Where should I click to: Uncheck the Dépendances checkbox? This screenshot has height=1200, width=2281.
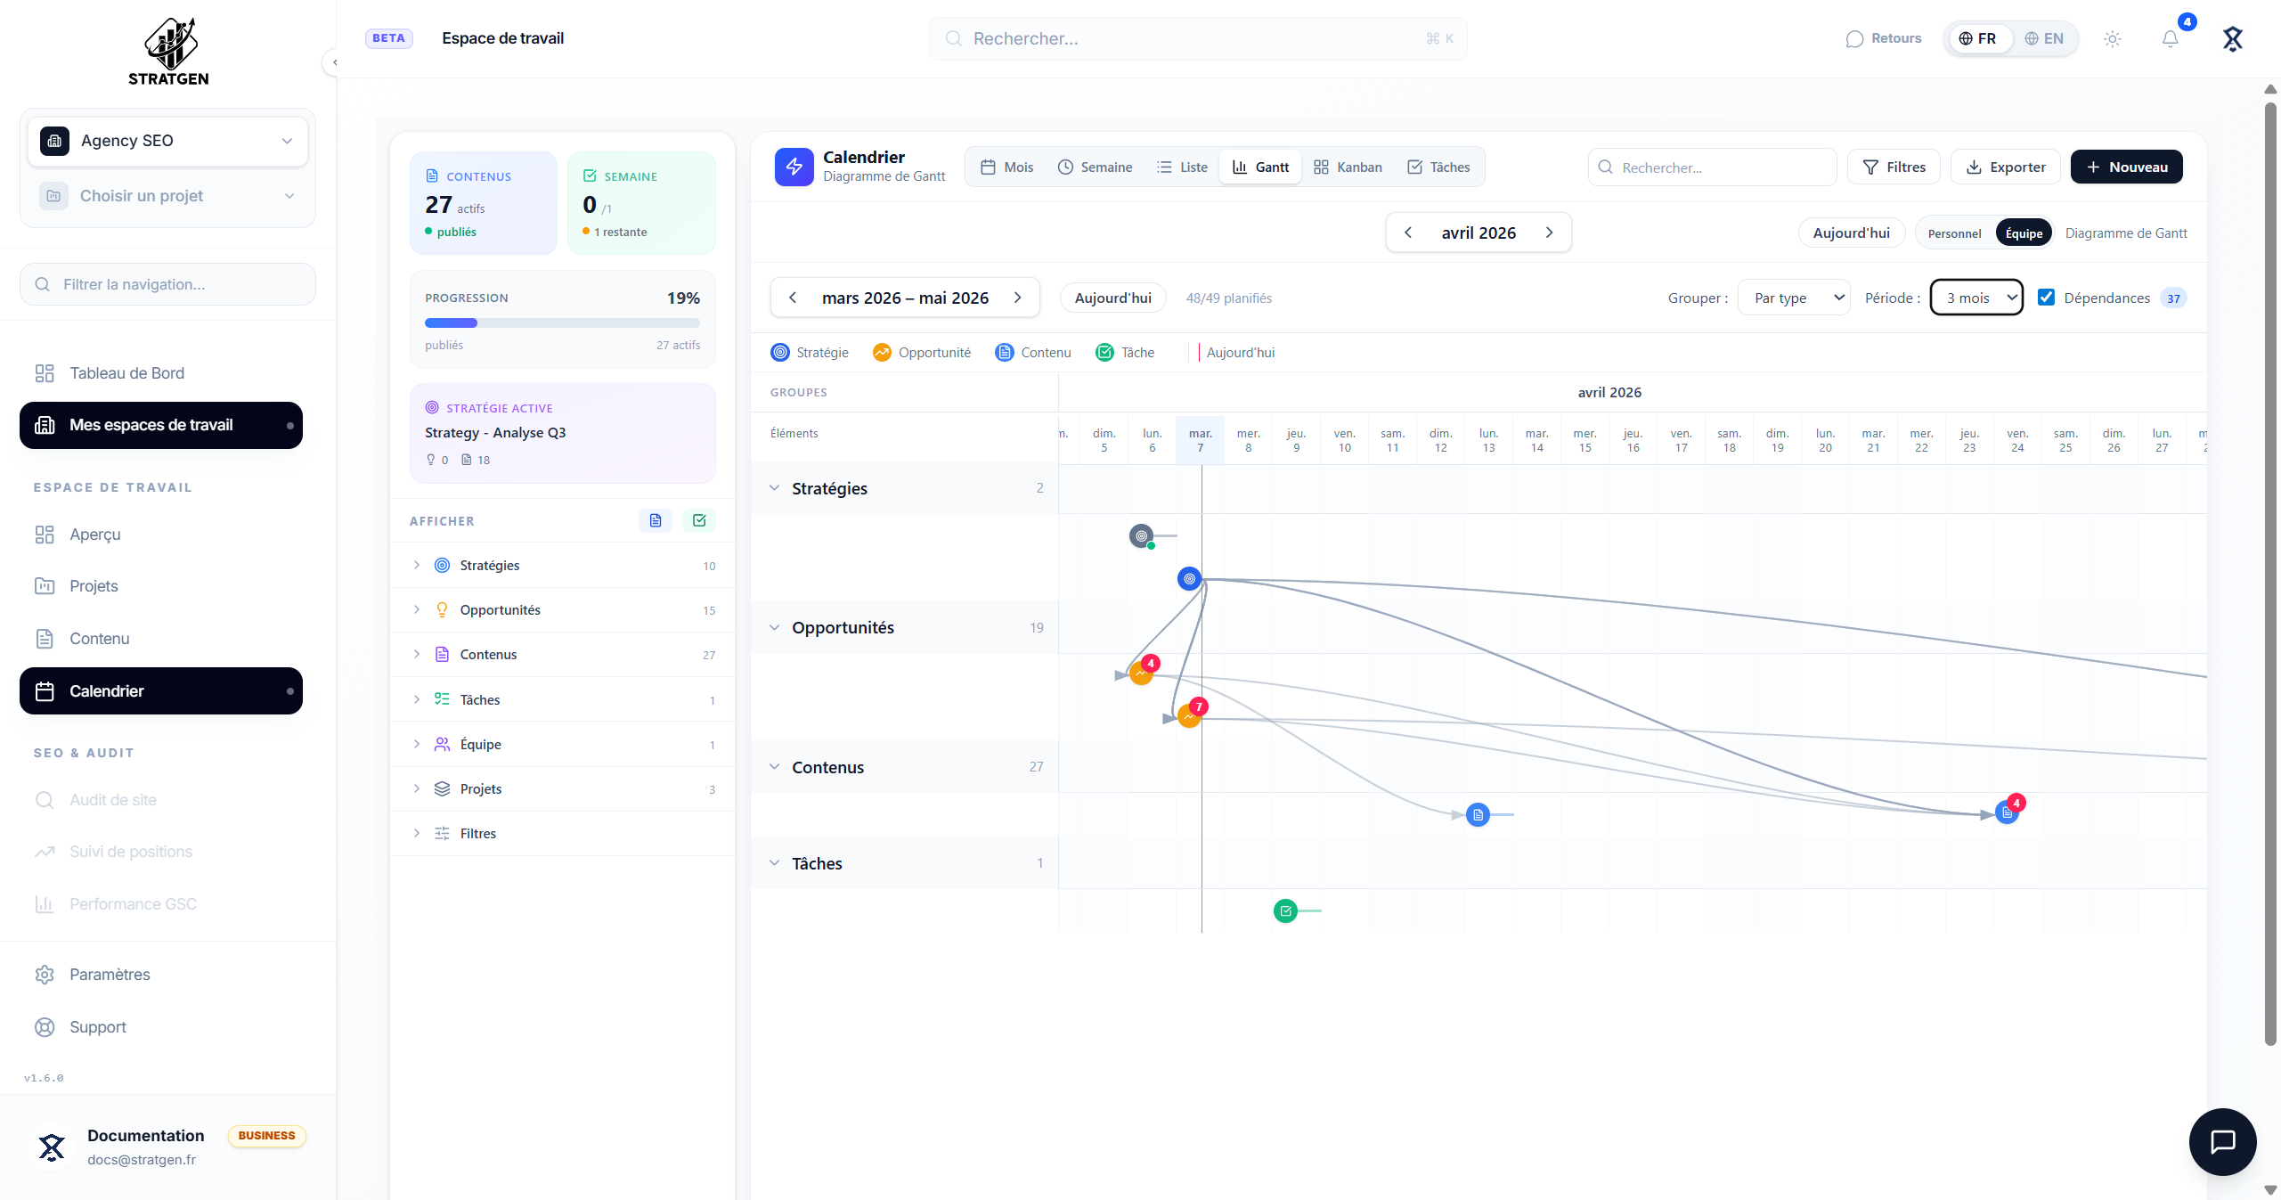point(2046,298)
